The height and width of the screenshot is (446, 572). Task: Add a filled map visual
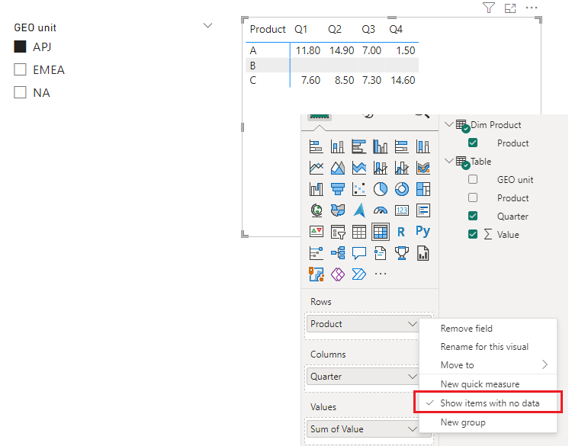[337, 210]
